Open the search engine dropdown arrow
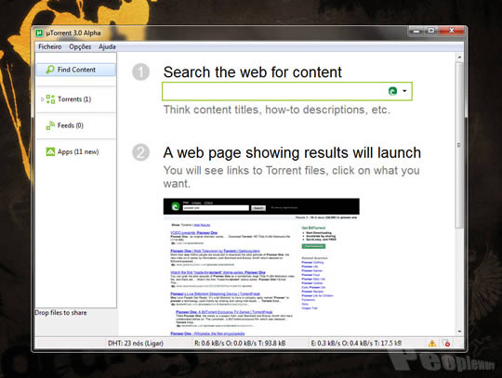502x378 pixels. click(404, 91)
